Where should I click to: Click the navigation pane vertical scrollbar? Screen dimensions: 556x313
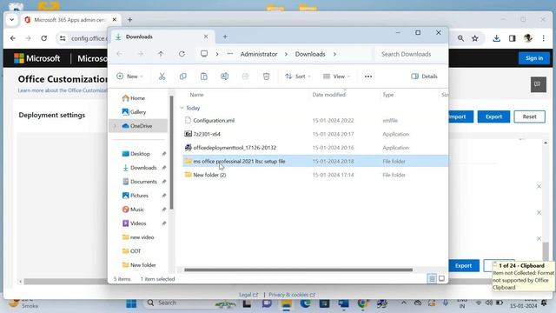click(x=172, y=153)
